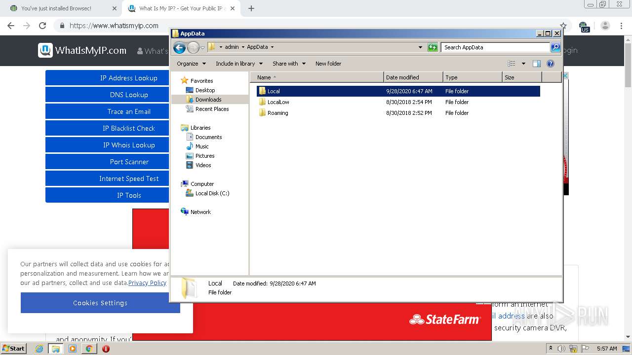Click Windows Explorer taskbar icon
This screenshot has height=355, width=632.
coord(56,349)
